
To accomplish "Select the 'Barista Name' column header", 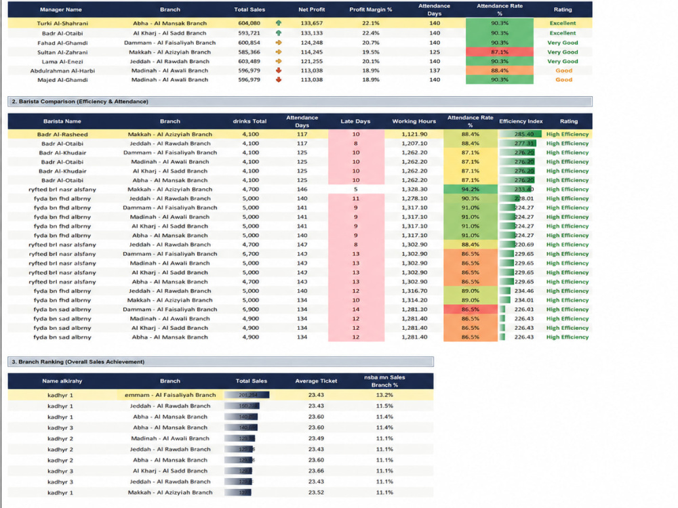I will point(62,121).
